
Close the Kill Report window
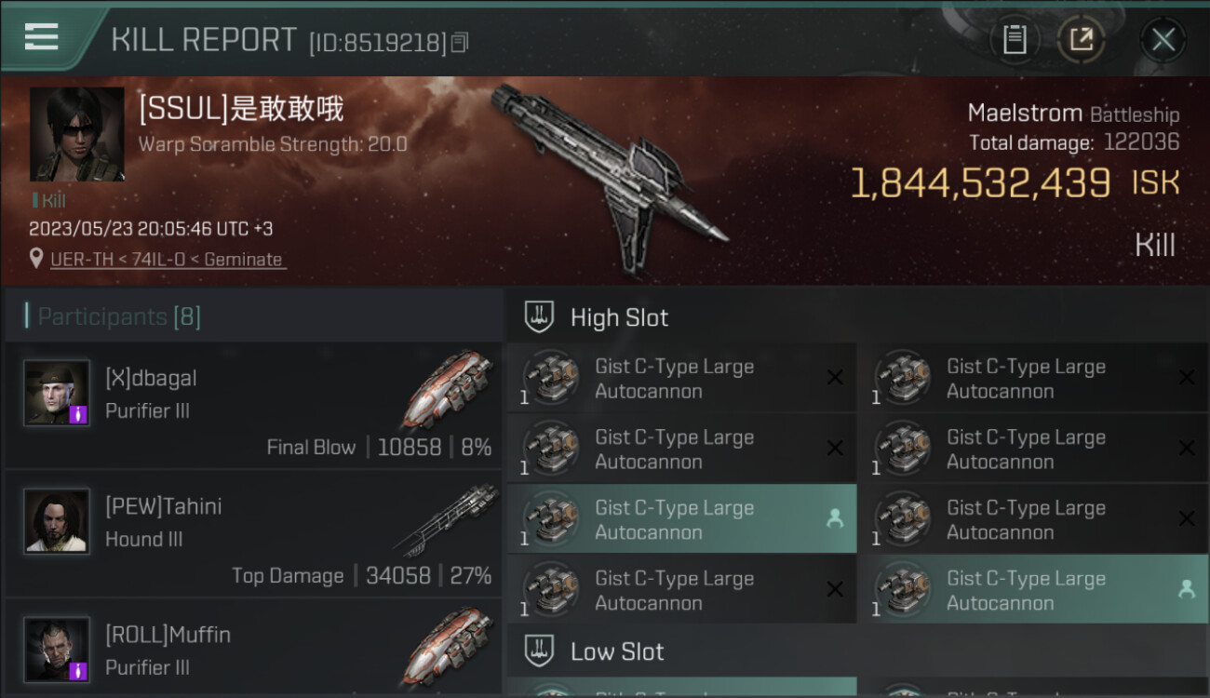click(1163, 39)
